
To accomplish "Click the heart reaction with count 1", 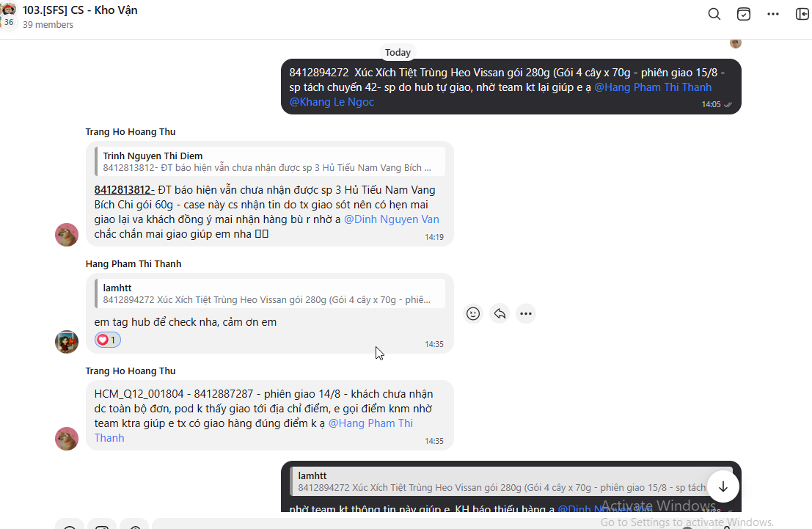I will [107, 340].
